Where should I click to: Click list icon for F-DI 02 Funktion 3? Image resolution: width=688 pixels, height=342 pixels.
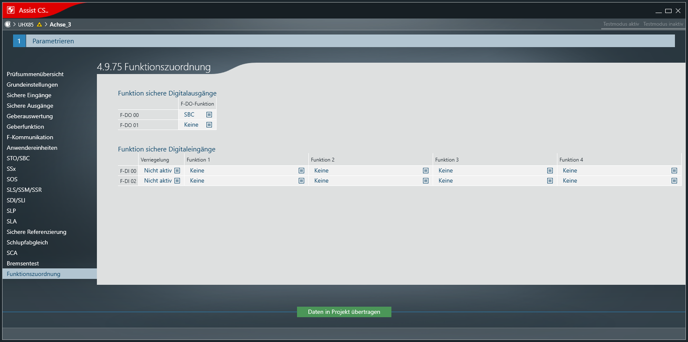pos(549,180)
